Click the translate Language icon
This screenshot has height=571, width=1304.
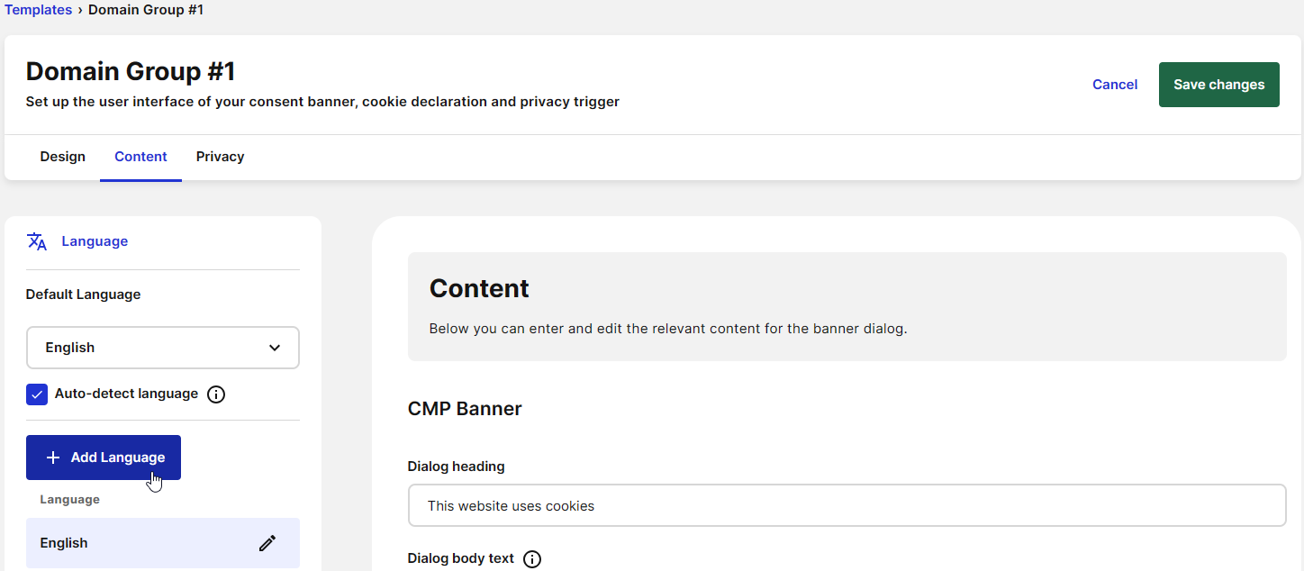coord(37,241)
